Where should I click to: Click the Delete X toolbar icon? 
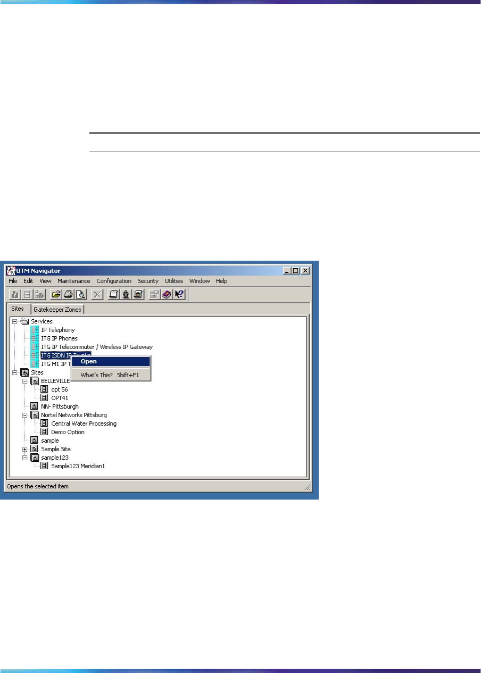click(x=97, y=294)
